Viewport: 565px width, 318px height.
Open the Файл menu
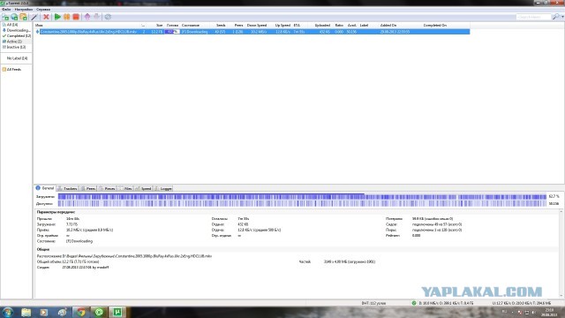(x=6, y=10)
